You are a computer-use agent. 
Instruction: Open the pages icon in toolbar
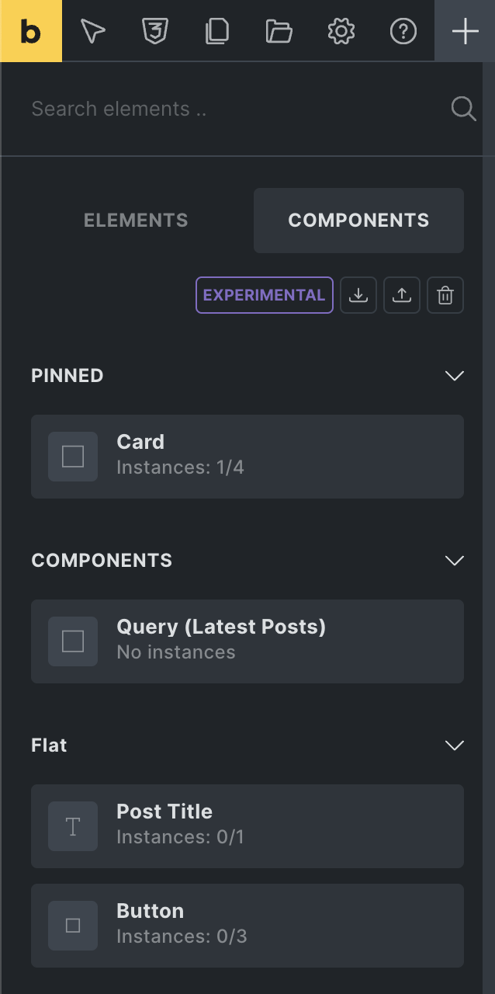click(217, 31)
